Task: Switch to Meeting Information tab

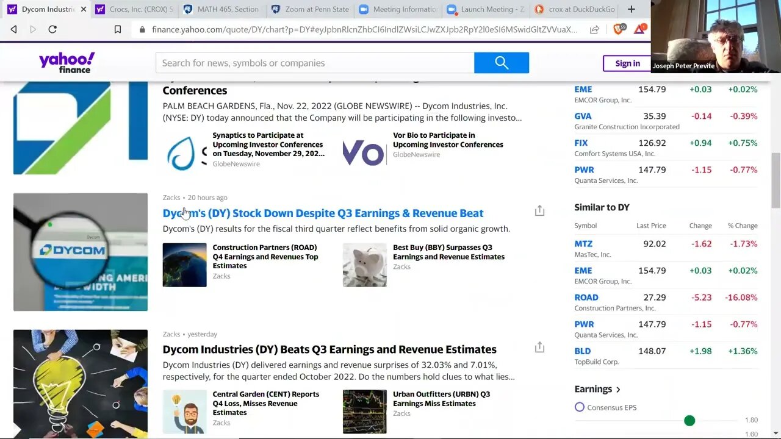Action: [398, 9]
